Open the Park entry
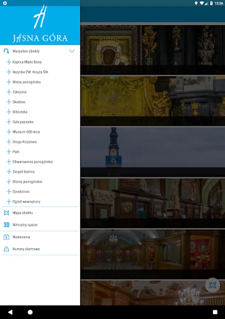The width and height of the screenshot is (225, 319). (x=16, y=152)
